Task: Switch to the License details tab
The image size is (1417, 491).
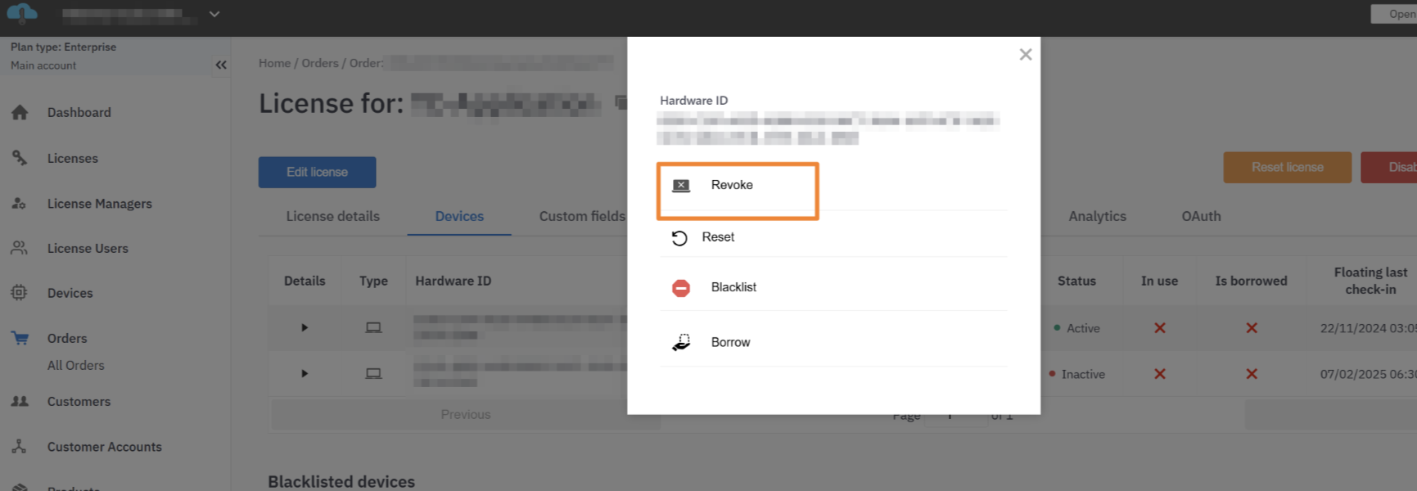Action: 332,217
